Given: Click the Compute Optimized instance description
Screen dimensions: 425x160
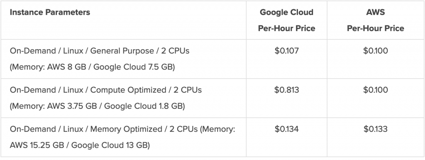Looking at the screenshot, I should coord(106,98).
